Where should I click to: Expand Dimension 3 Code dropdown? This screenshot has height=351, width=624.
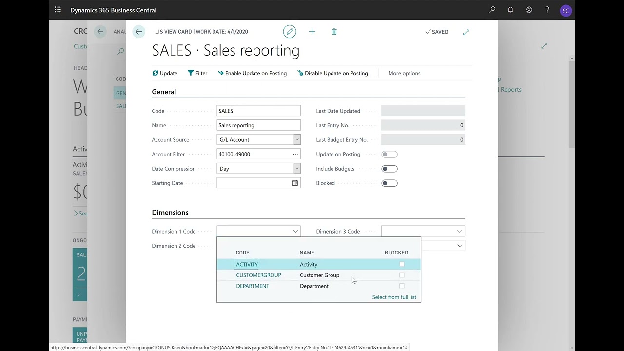tap(460, 232)
